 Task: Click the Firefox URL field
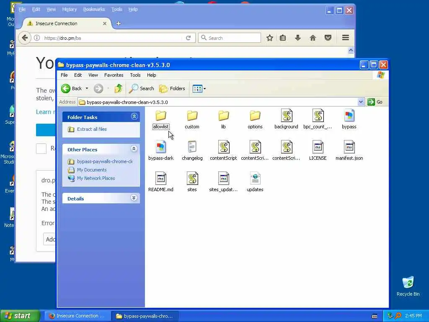point(112,38)
